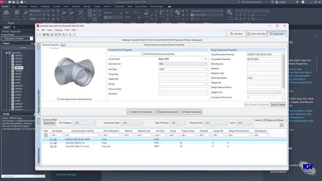Image resolution: width=322 pixels, height=181 pixels.
Task: Click the Project panel search icon
Action: 32,43
